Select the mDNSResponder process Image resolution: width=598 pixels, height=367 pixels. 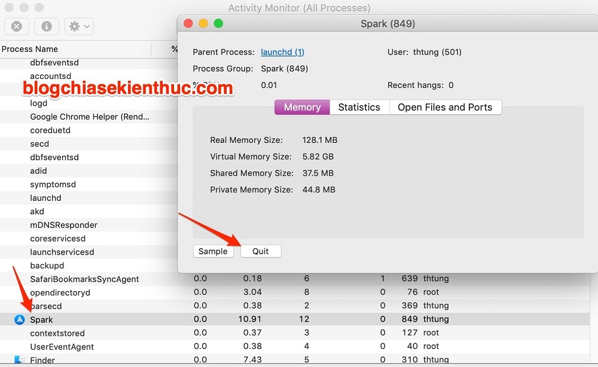coord(64,225)
